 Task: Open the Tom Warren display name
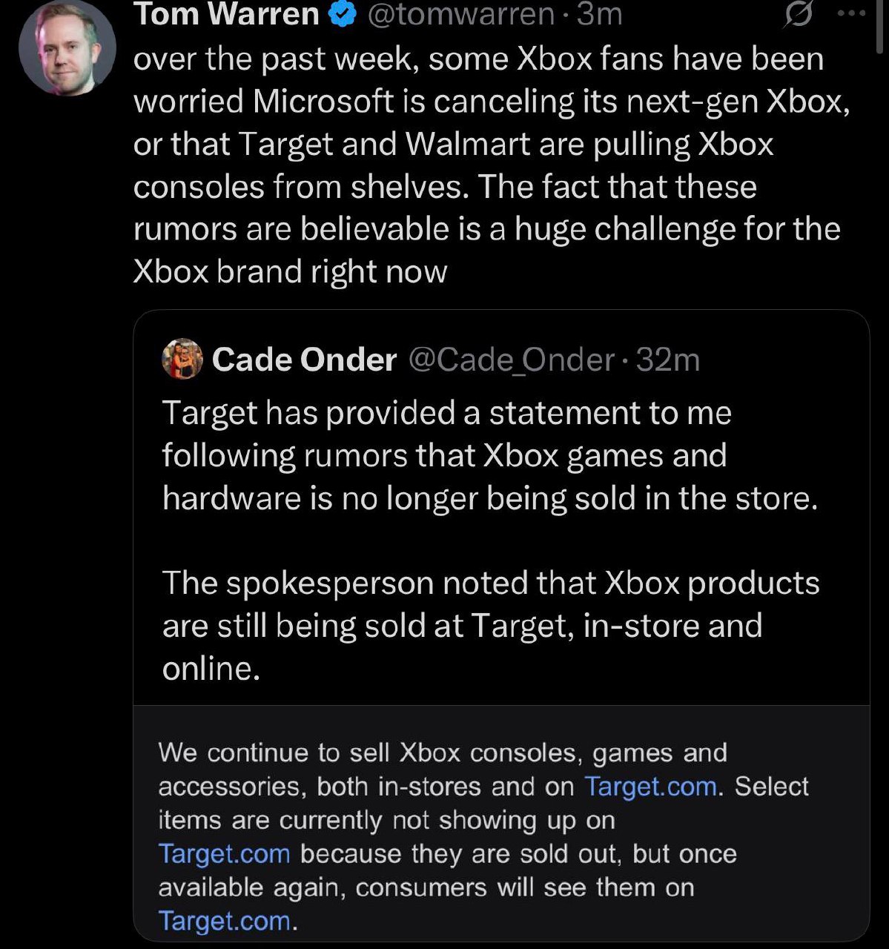coord(226,13)
